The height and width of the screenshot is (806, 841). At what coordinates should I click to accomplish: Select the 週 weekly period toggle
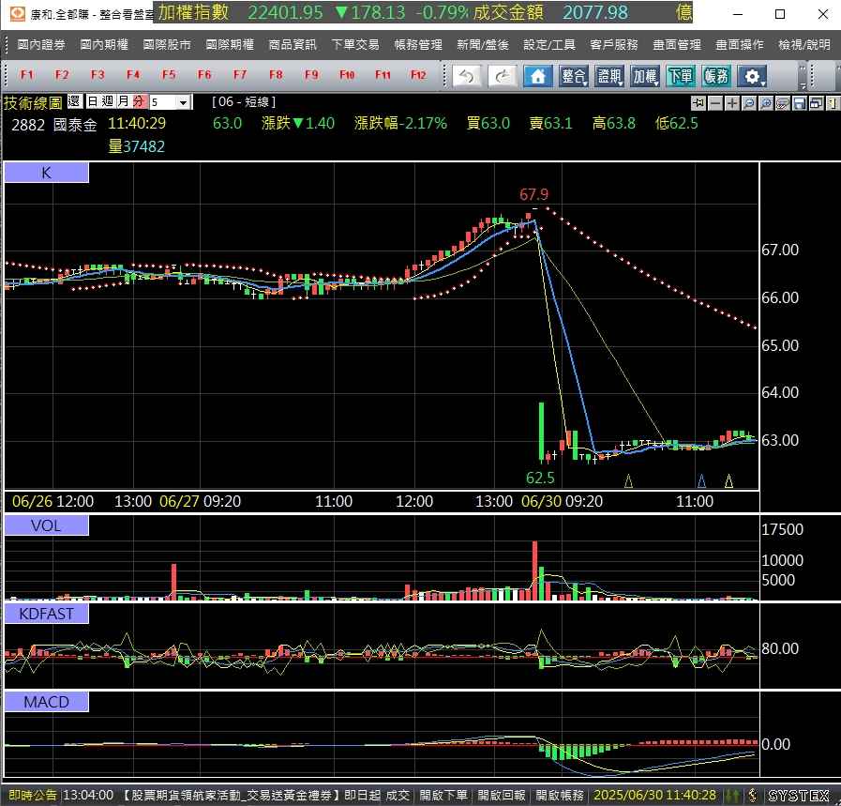point(107,101)
